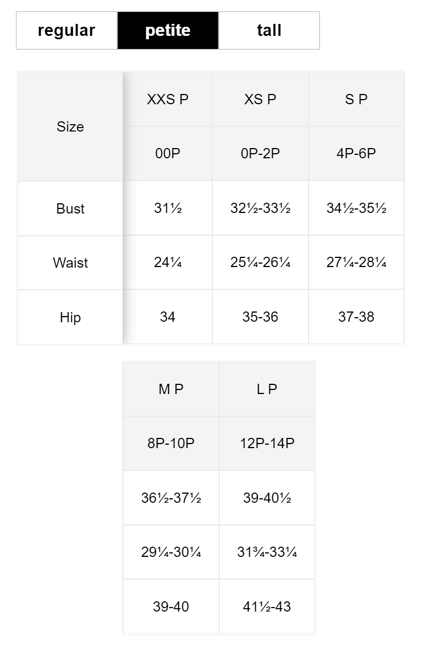Click the 8P-10P numeric size cell
Screen dimensions: 427x648
pos(171,444)
